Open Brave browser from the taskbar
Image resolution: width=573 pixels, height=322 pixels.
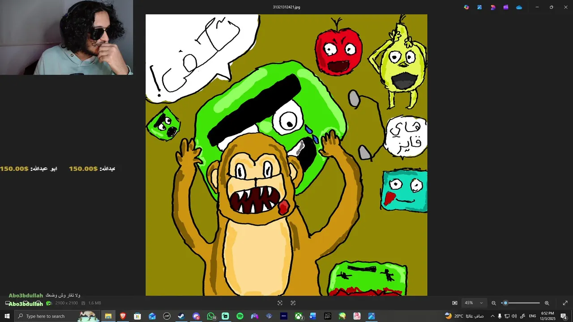pyautogui.click(x=123, y=316)
